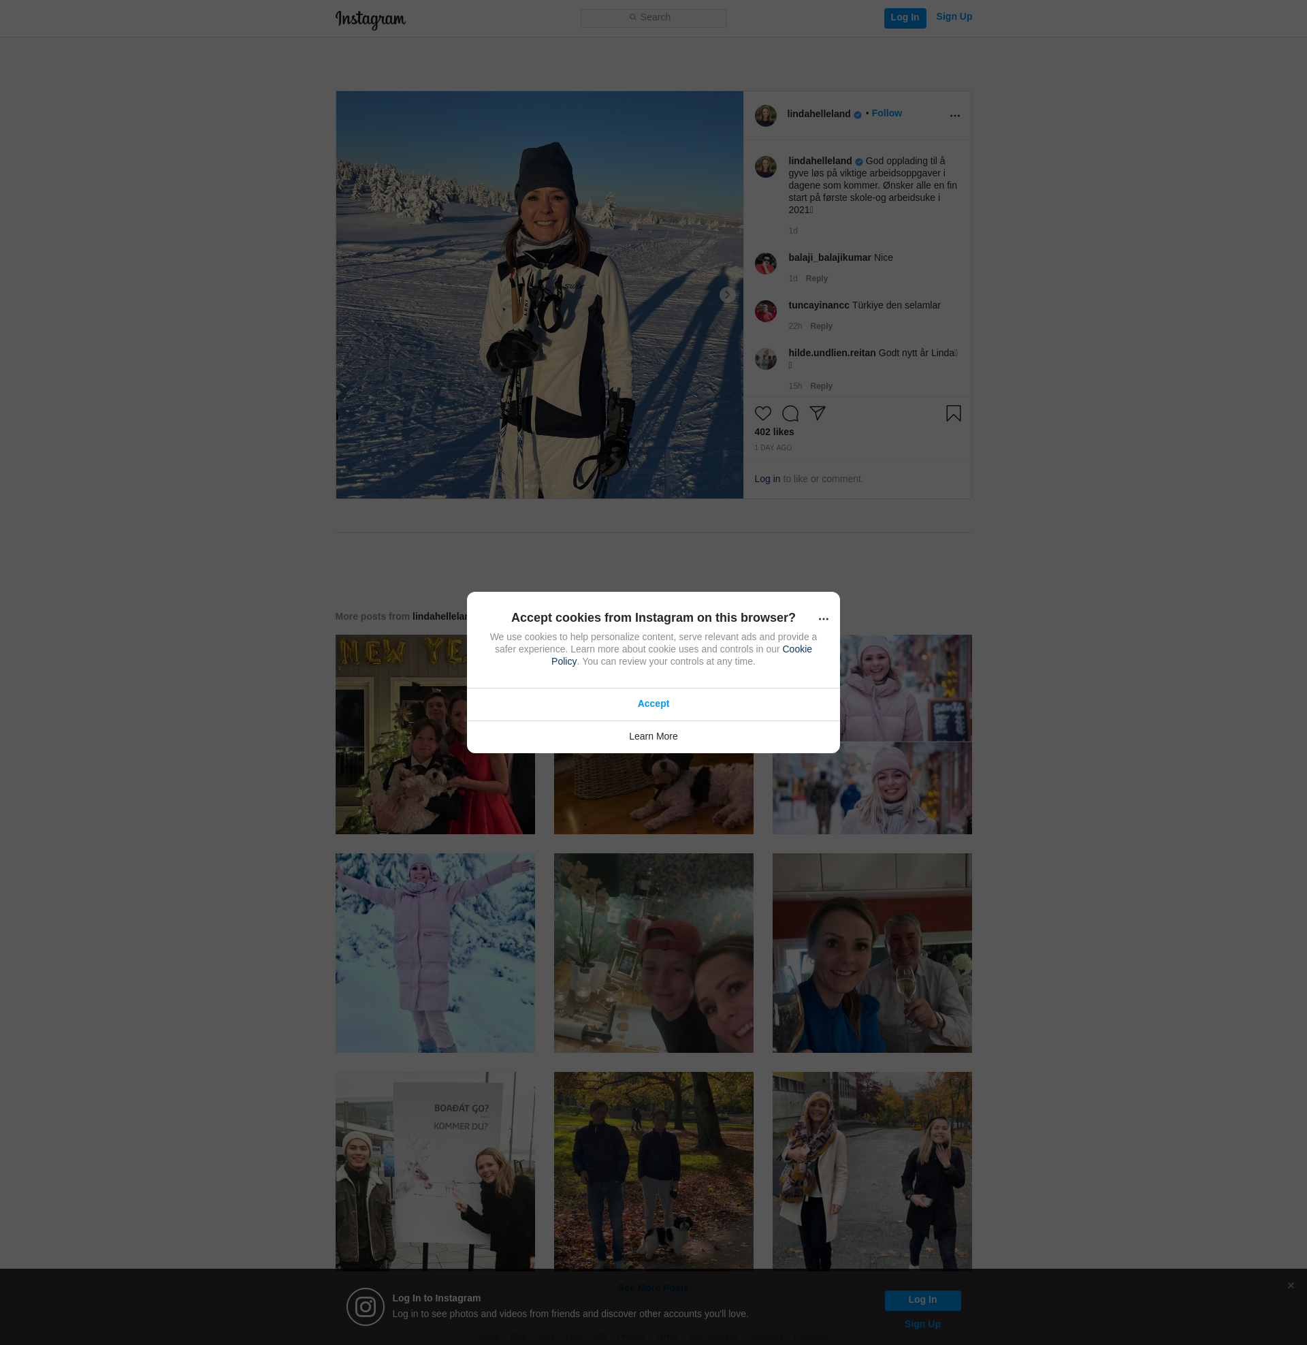Click hilde.undlien.reitan username
1307x1345 pixels.
click(x=831, y=353)
